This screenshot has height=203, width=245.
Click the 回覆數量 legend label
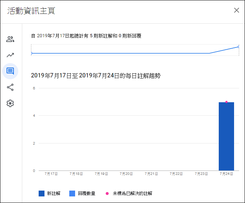[x=87, y=194]
